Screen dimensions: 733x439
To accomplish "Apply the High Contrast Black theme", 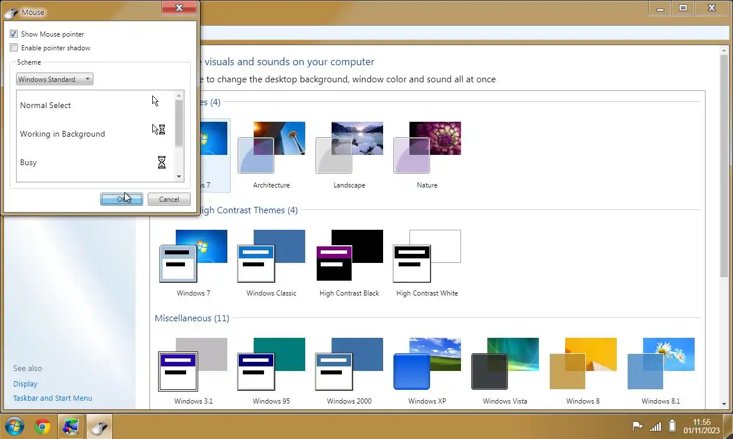I will (x=349, y=256).
